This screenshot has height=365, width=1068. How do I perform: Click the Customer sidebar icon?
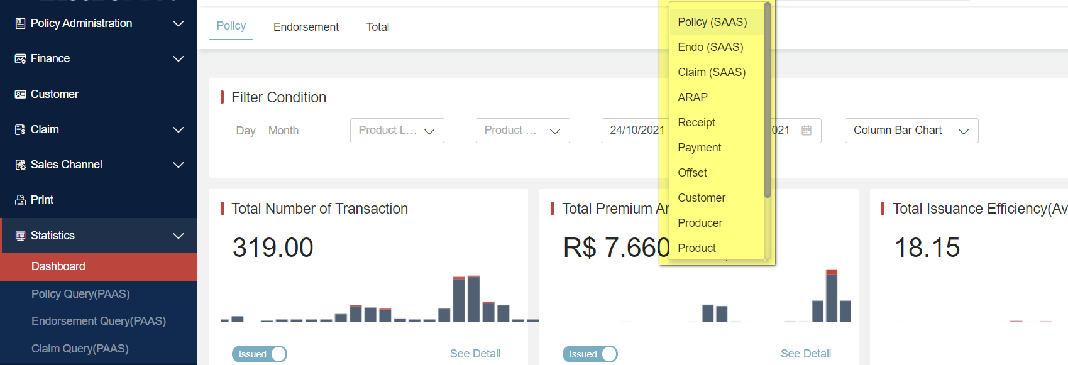tap(20, 94)
